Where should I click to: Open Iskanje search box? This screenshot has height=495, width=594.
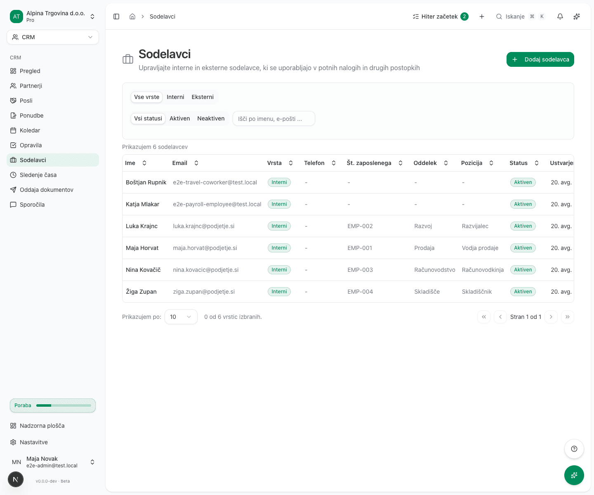(521, 16)
